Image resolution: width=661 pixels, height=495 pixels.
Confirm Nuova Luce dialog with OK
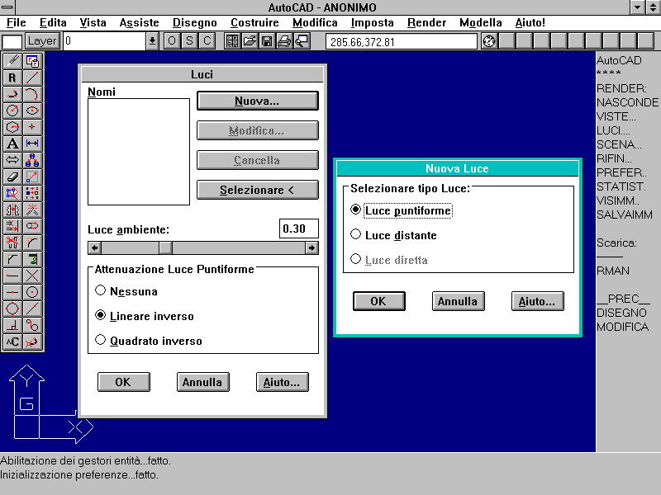click(x=379, y=301)
